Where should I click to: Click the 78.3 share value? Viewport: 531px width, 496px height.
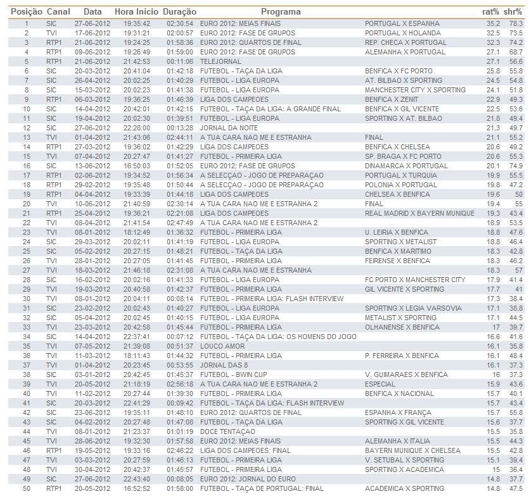pos(515,23)
